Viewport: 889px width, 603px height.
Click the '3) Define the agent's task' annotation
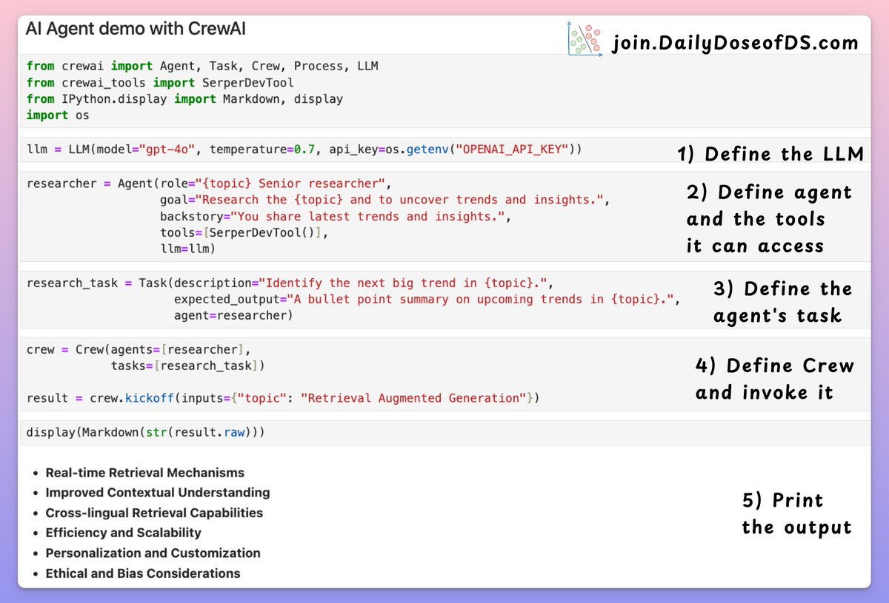click(782, 302)
